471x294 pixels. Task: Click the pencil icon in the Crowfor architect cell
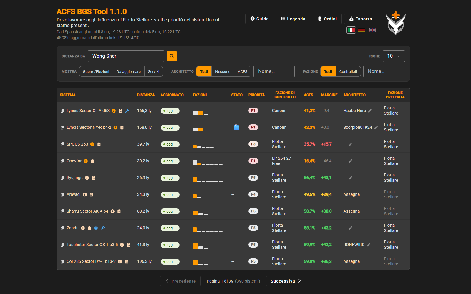(351, 161)
